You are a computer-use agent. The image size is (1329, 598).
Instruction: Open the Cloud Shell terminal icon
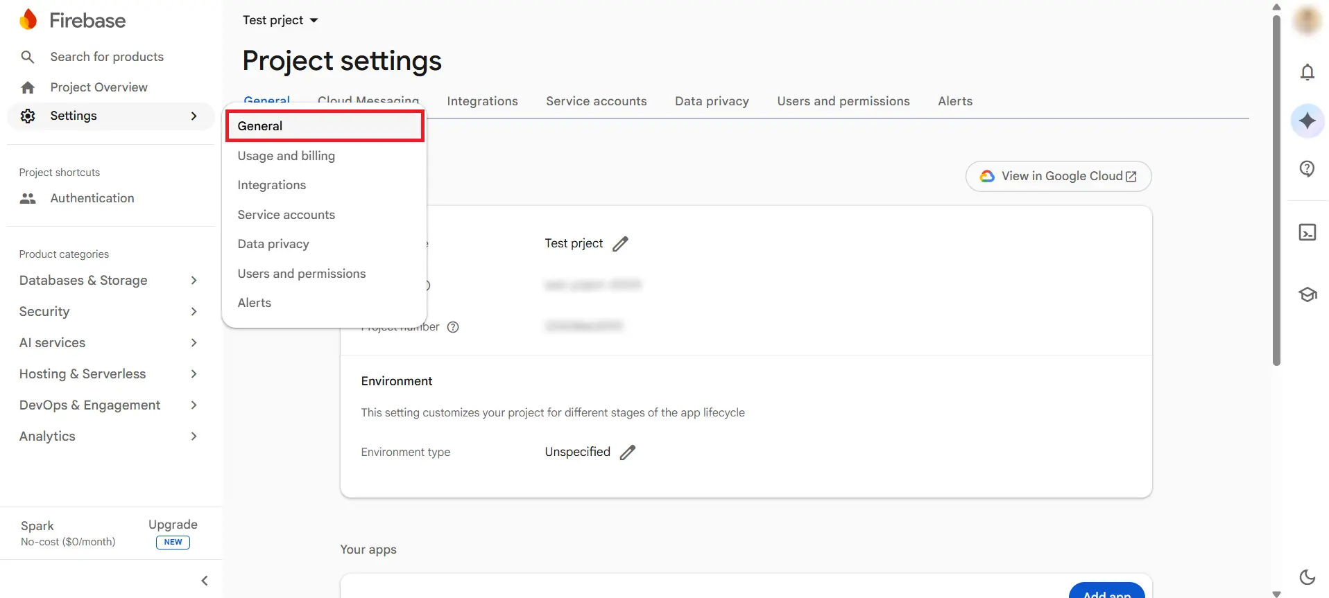pos(1307,232)
